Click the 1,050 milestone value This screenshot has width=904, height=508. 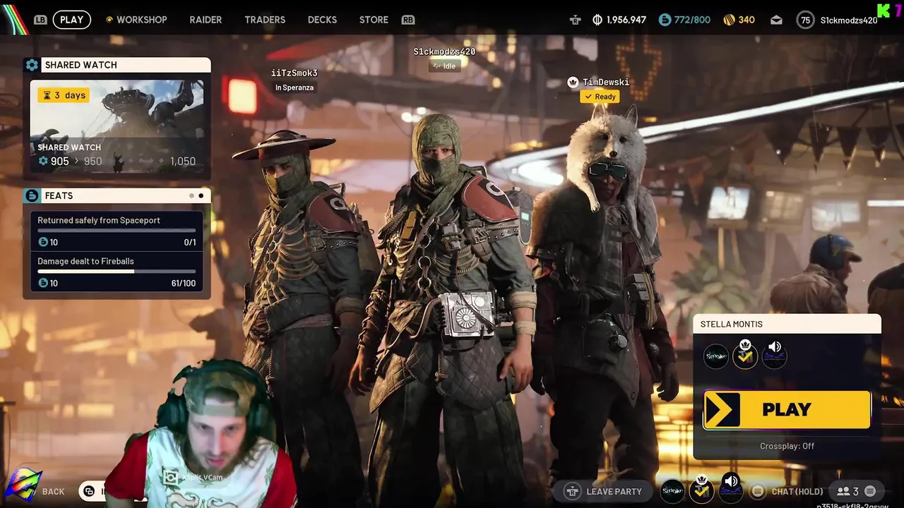click(x=182, y=162)
